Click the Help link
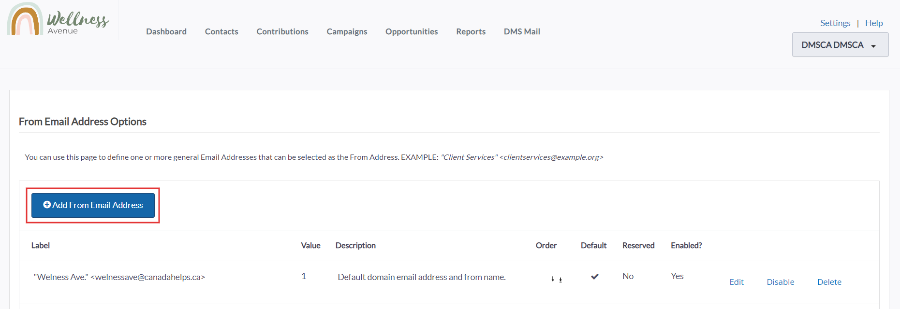The width and height of the screenshot is (900, 309). 874,23
